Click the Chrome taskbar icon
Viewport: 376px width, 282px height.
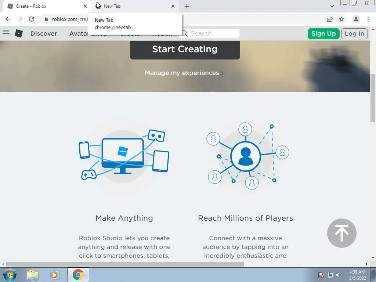pos(78,275)
